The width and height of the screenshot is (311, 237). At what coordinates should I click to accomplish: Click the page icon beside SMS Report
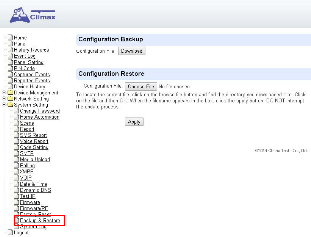(x=17, y=135)
